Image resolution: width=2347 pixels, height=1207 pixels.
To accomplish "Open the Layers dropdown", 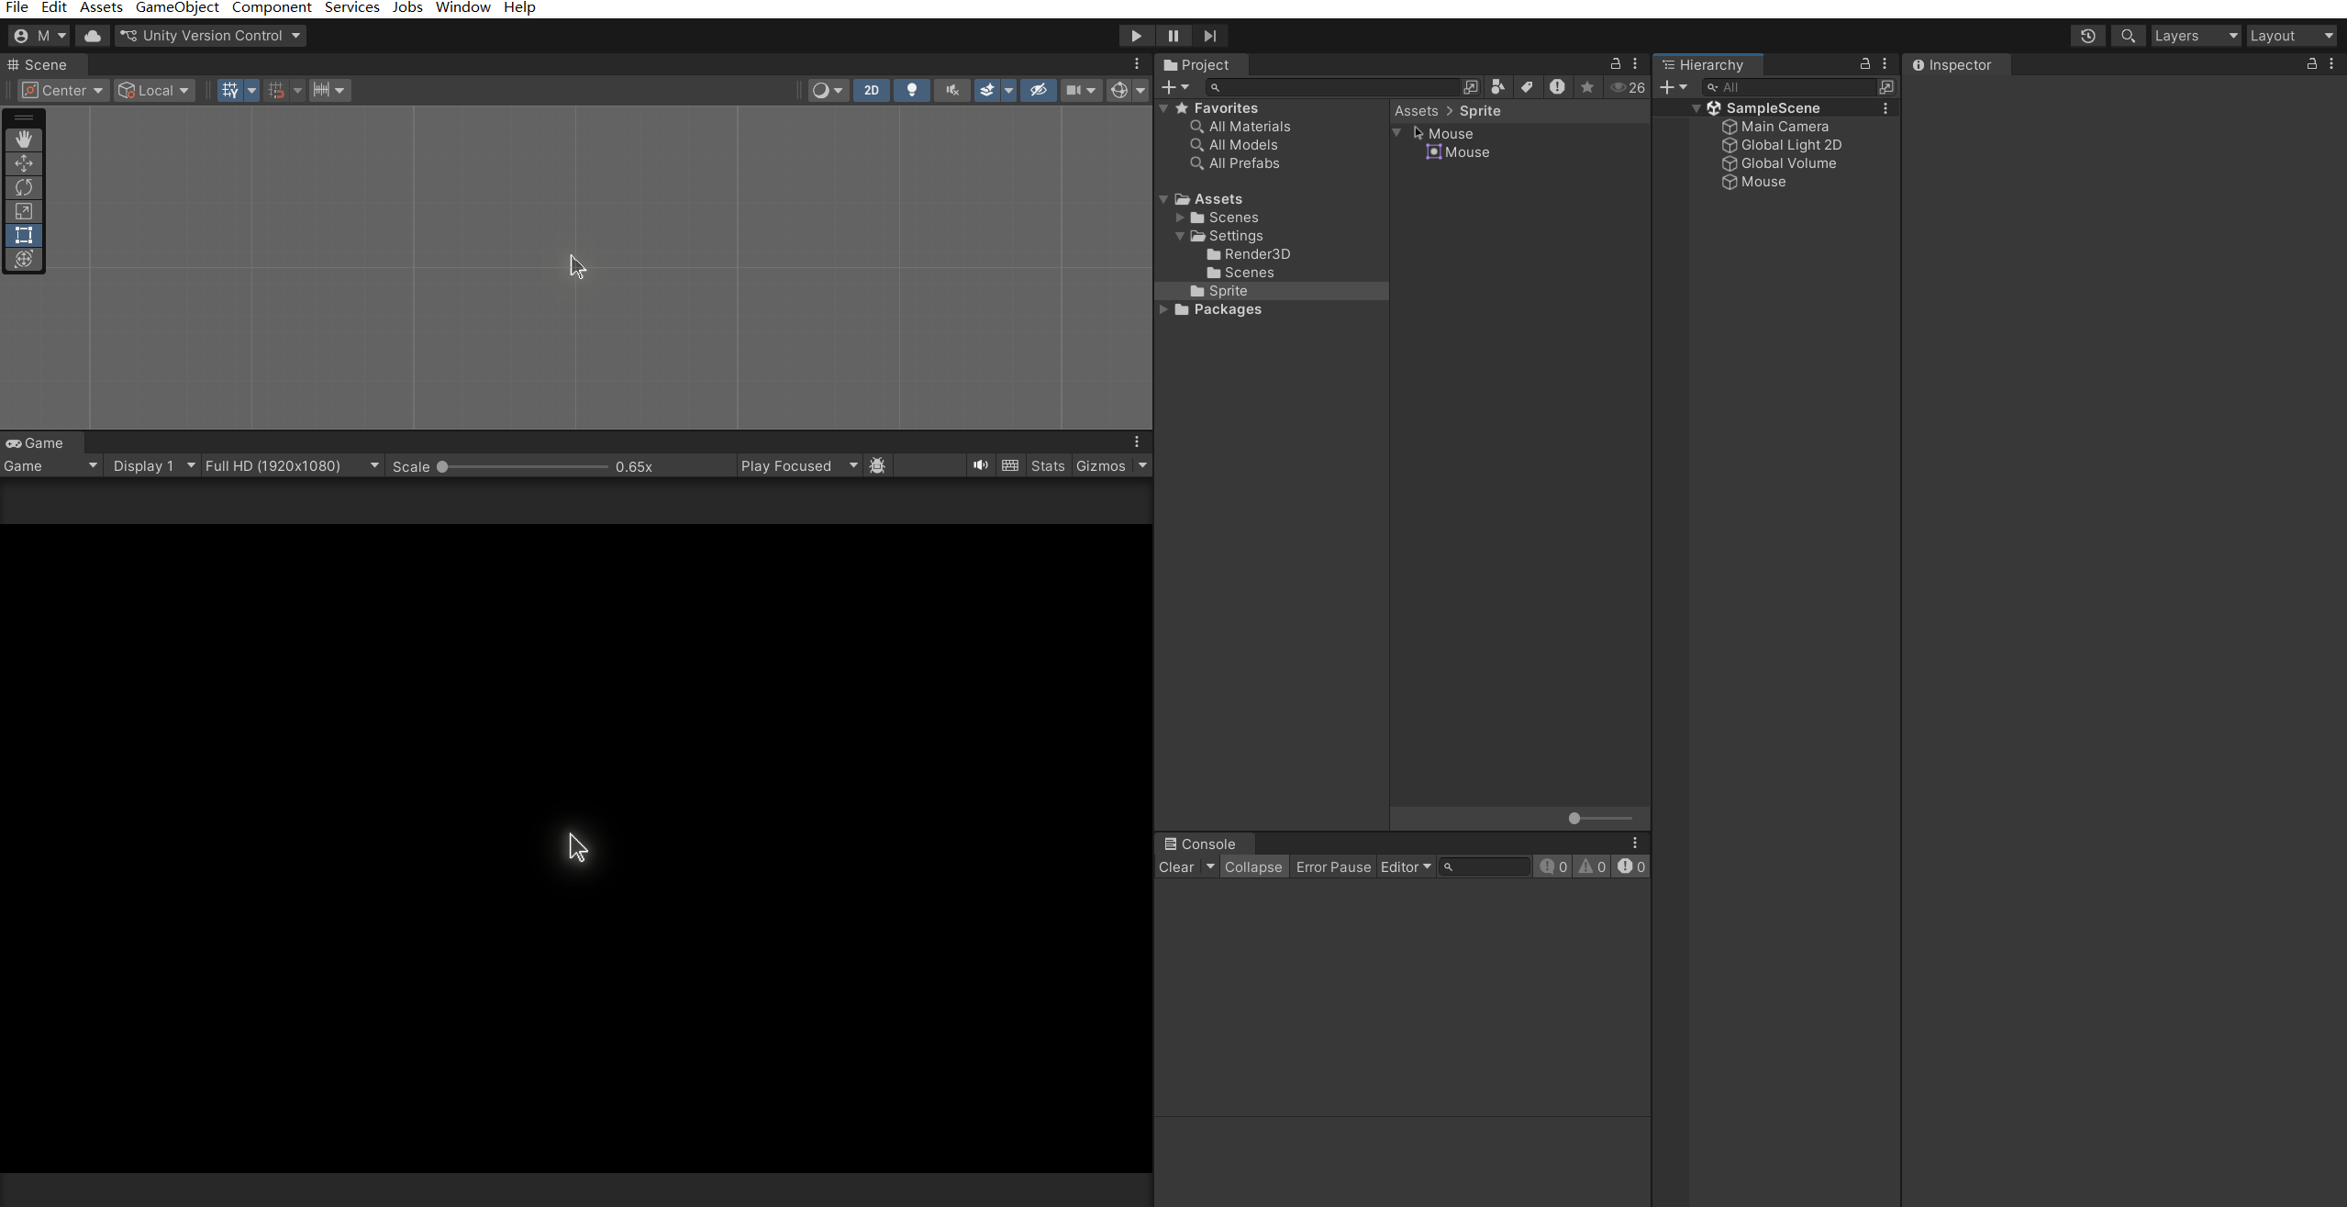I will click(x=2195, y=36).
